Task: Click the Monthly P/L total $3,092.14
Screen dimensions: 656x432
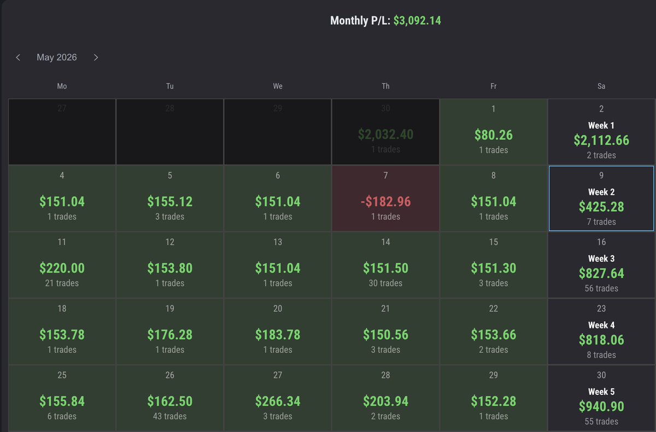Action: tap(417, 21)
